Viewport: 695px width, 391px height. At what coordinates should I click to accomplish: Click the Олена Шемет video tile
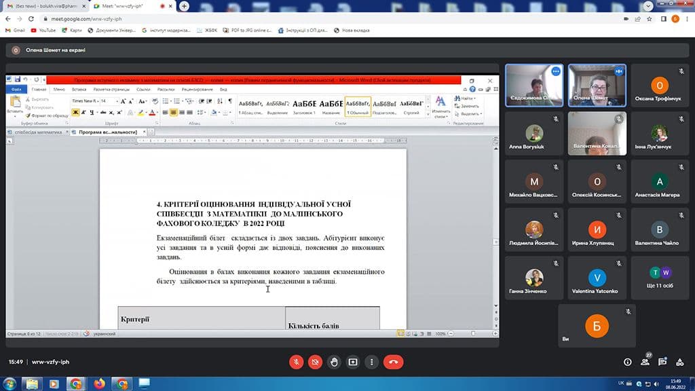pos(597,86)
